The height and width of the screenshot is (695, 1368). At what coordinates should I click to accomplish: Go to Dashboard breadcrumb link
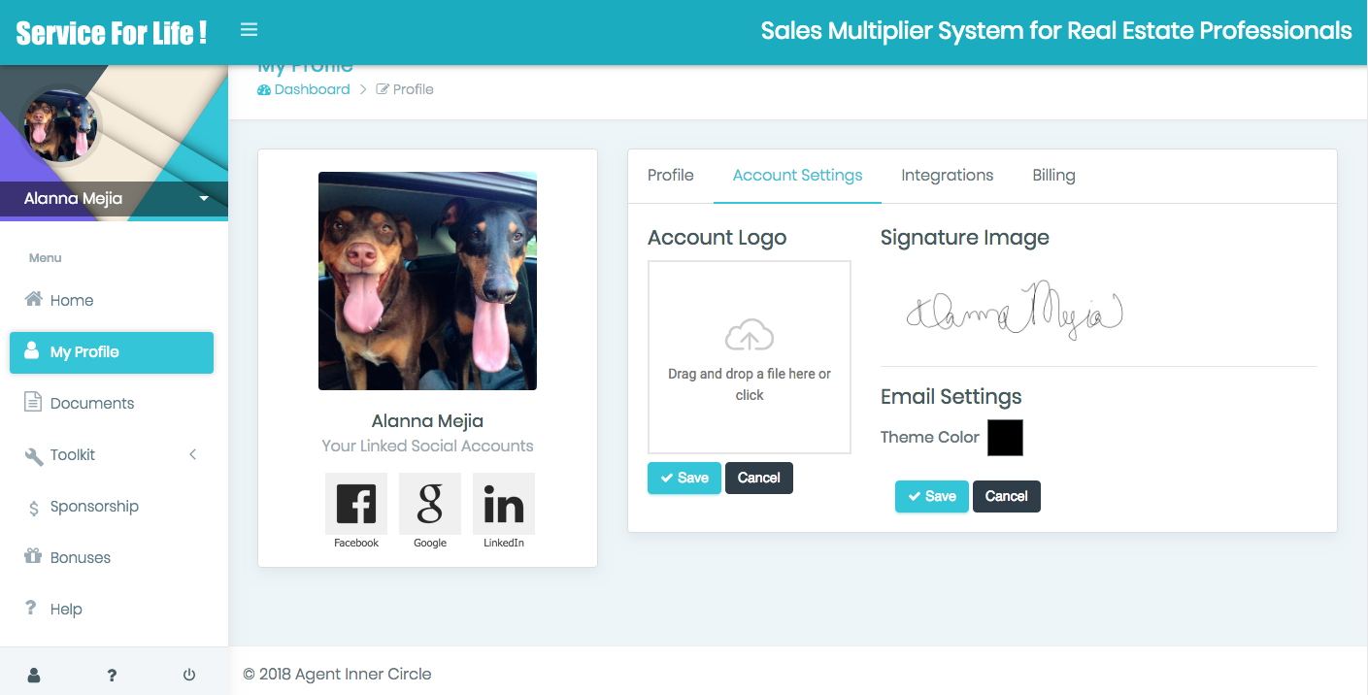click(x=304, y=89)
